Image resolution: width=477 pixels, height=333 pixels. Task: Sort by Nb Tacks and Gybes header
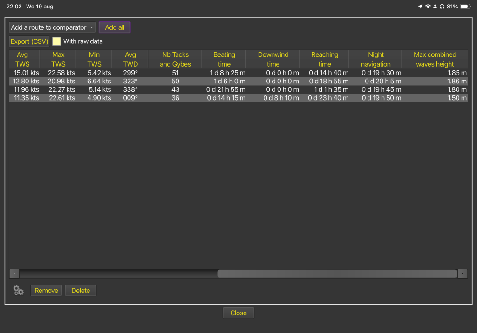coord(175,59)
